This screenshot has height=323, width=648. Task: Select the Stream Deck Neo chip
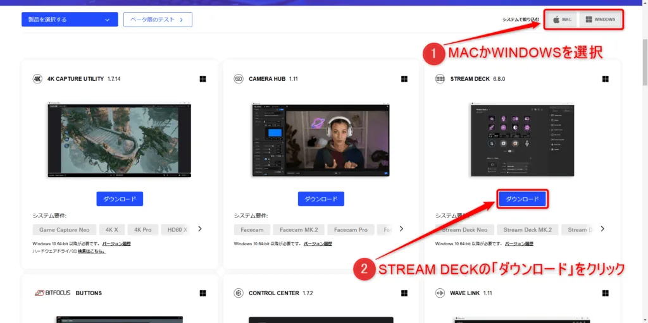pos(464,229)
